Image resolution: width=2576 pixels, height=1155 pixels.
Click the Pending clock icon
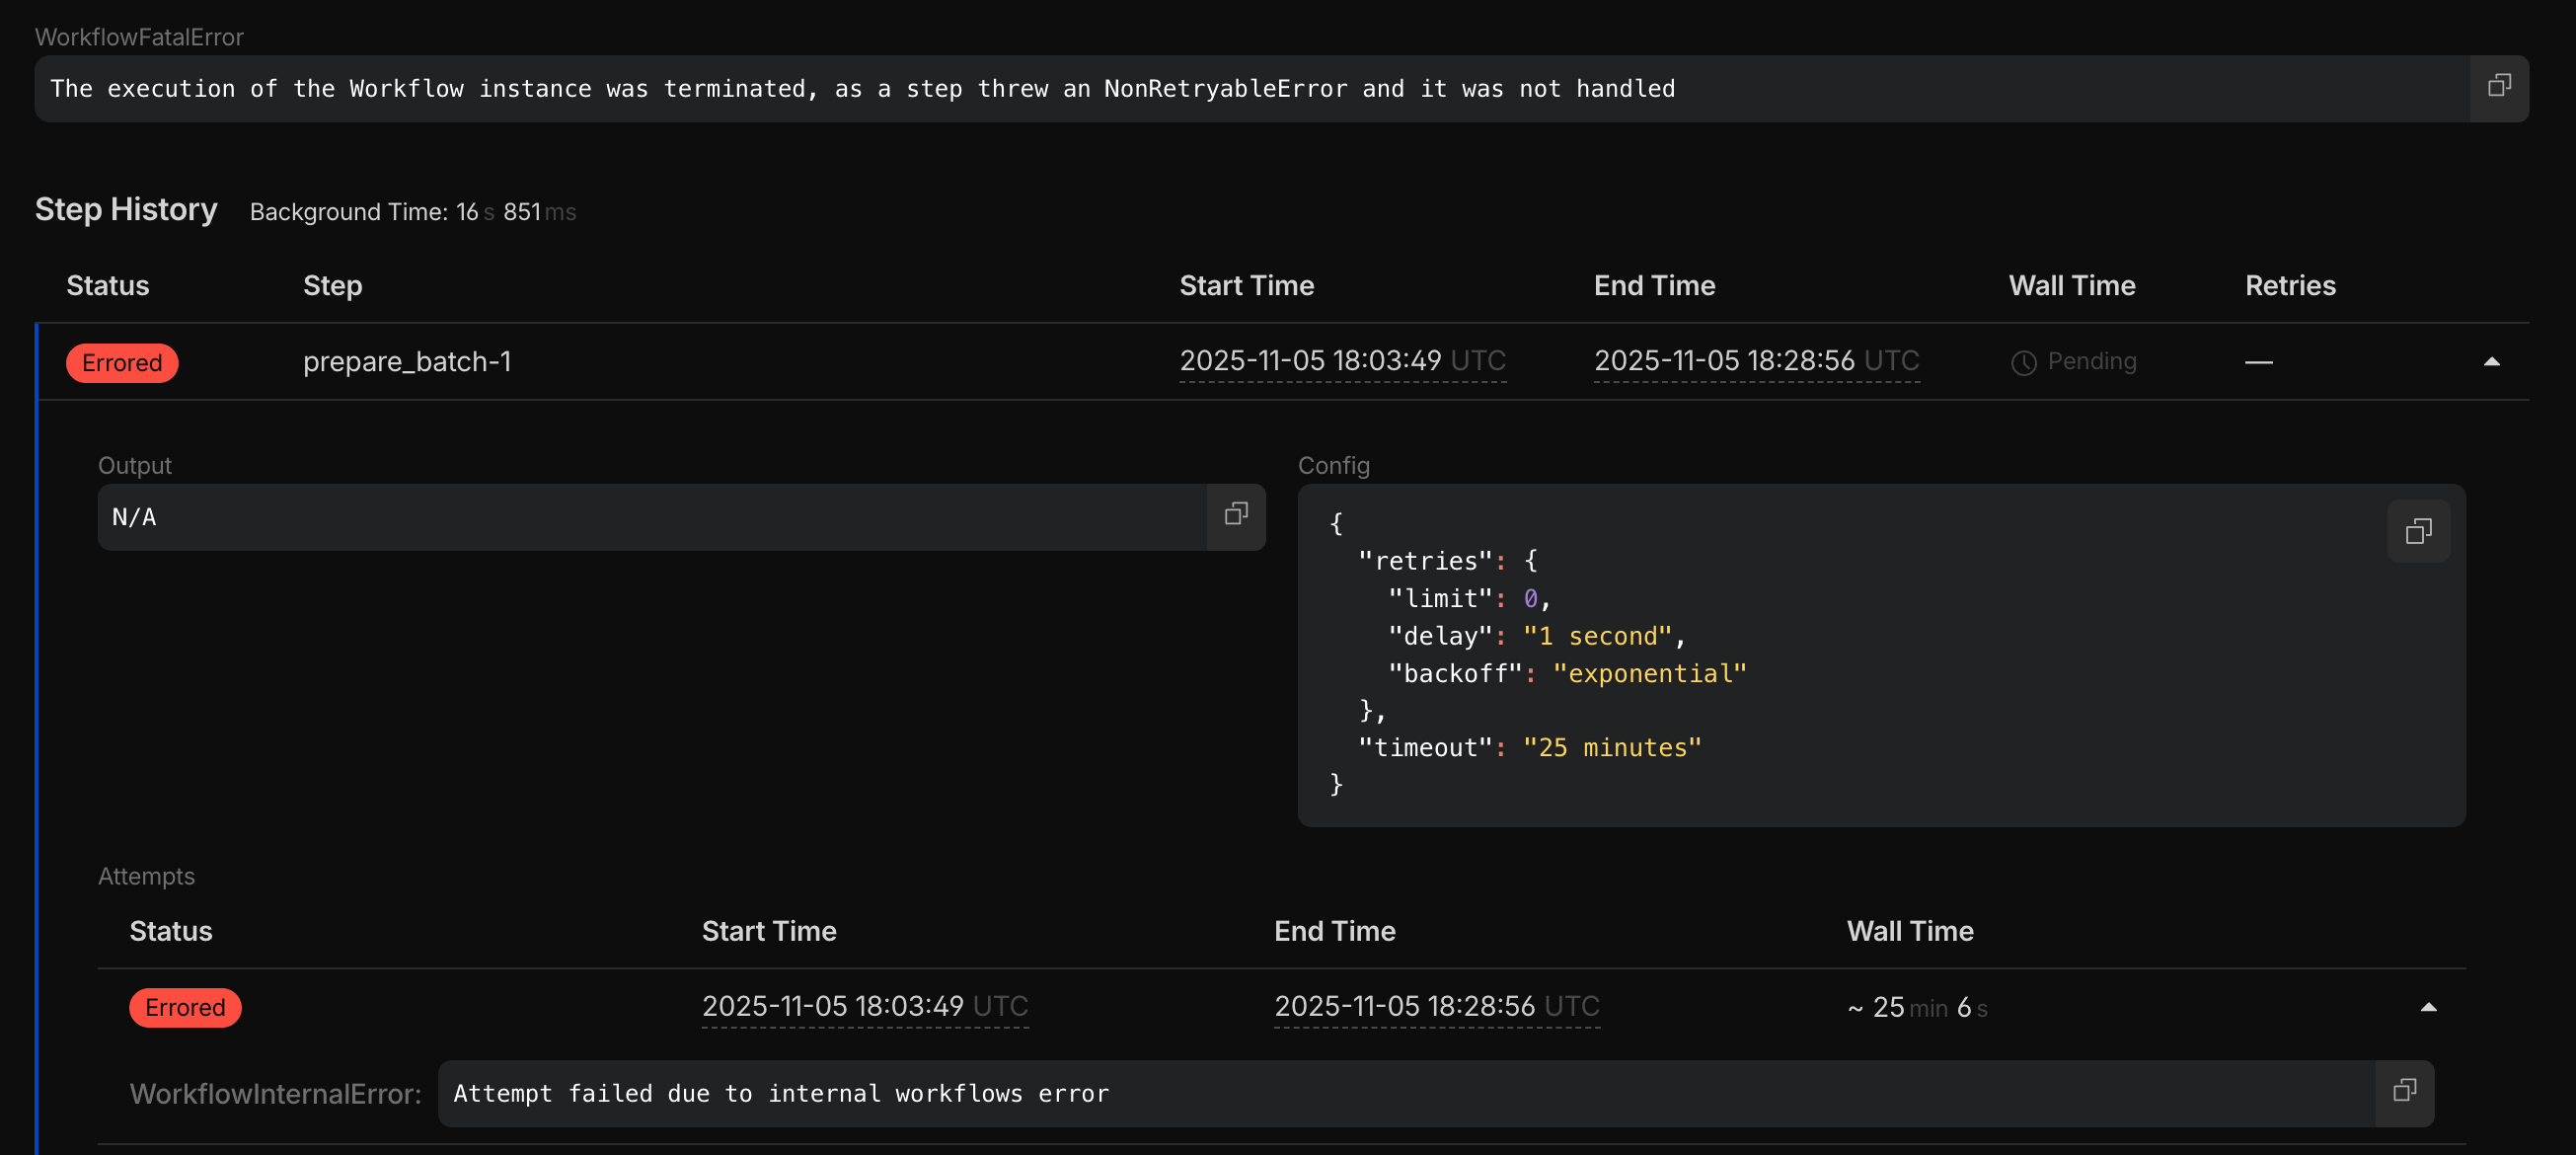(2023, 362)
